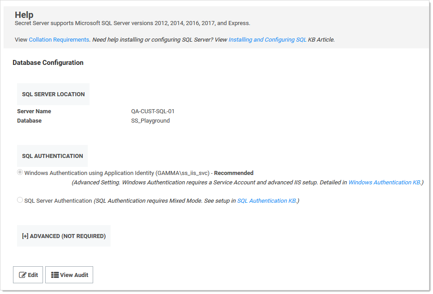The image size is (433, 294).
Task: Open the Windows Authentication KB link
Action: tap(384, 183)
